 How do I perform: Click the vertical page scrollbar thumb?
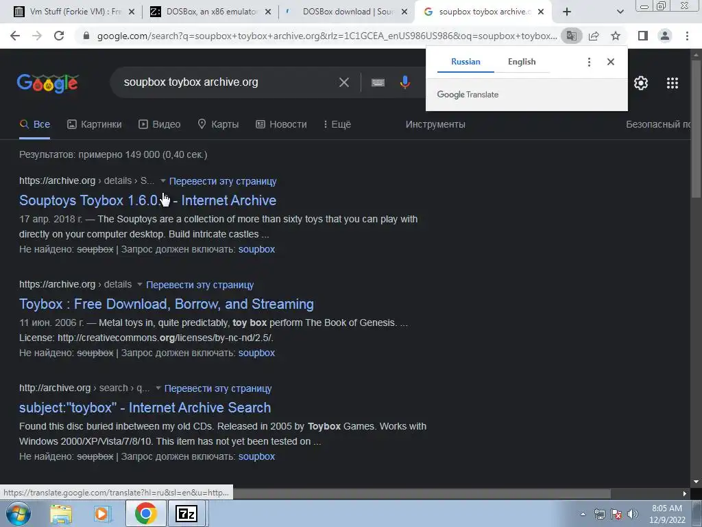[696, 129]
